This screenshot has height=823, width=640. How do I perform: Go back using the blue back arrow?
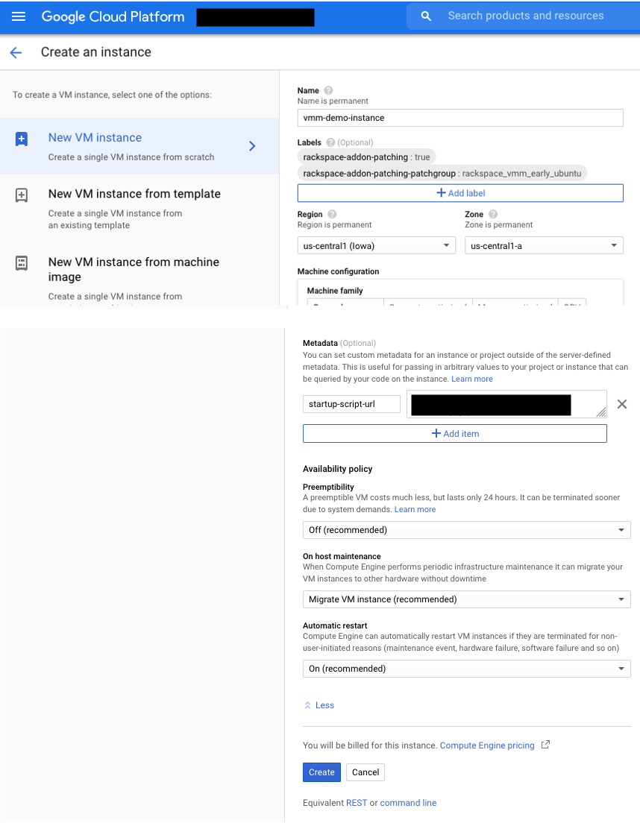(16, 52)
